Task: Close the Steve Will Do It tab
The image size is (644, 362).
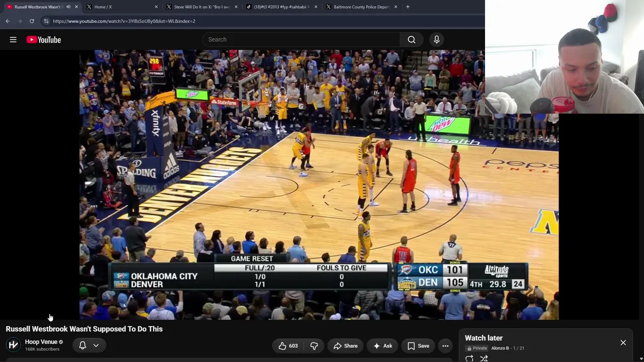Action: coord(236,7)
